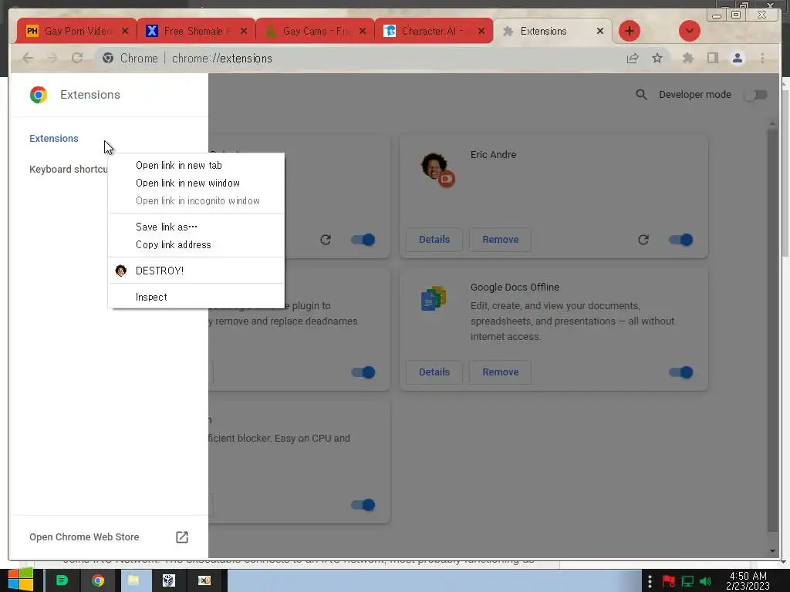The image size is (790, 592).
Task: Open Details for Google Docs Offline
Action: (x=434, y=372)
